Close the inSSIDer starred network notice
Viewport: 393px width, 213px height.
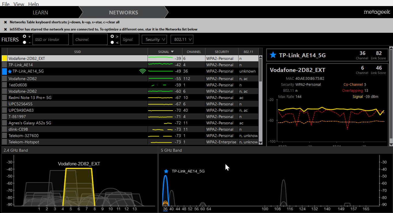coord(5,29)
